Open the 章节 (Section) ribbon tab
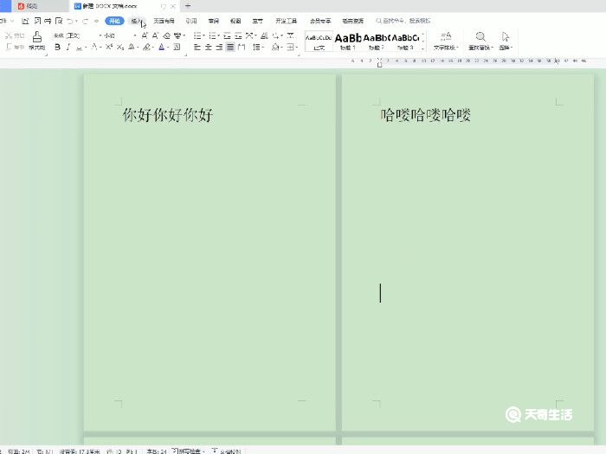 258,21
